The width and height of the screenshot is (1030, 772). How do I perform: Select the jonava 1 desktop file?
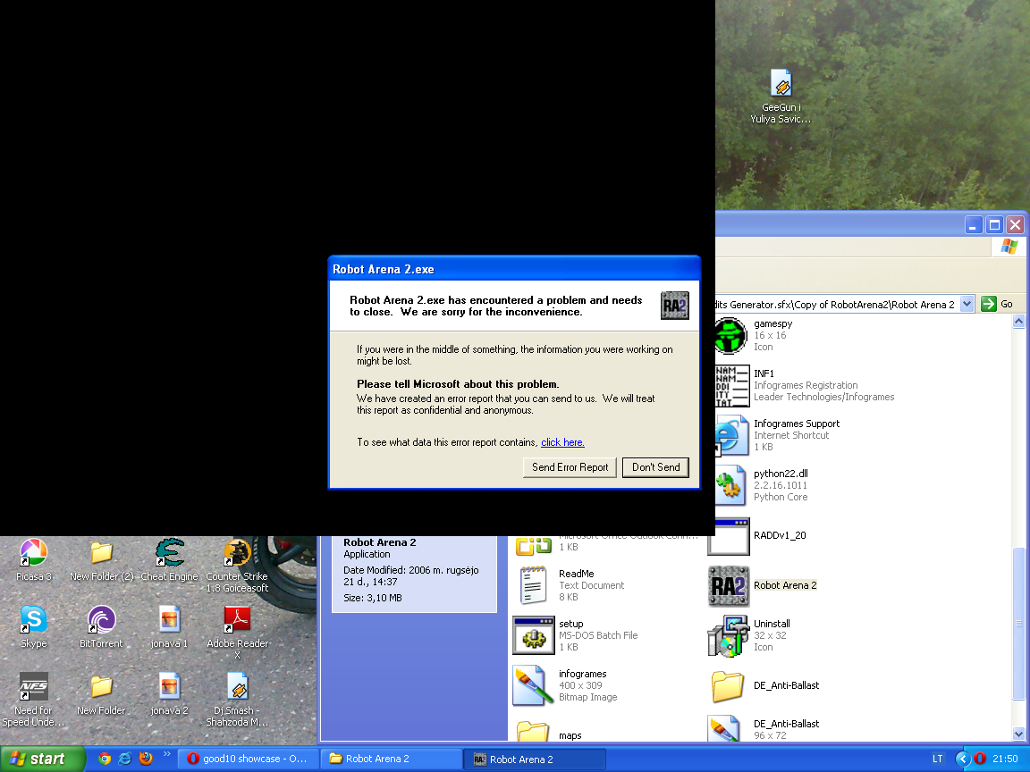170,627
